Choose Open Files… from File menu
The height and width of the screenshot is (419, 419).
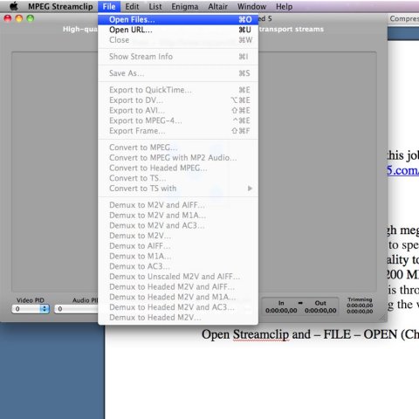click(x=178, y=19)
